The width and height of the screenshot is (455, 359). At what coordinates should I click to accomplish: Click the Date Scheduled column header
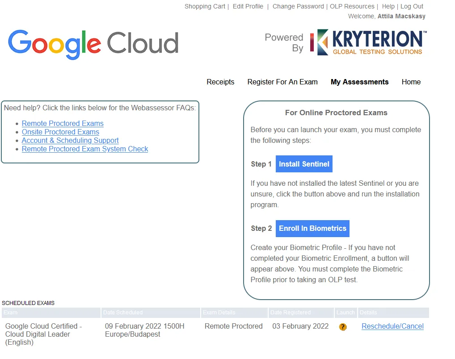coord(151,313)
